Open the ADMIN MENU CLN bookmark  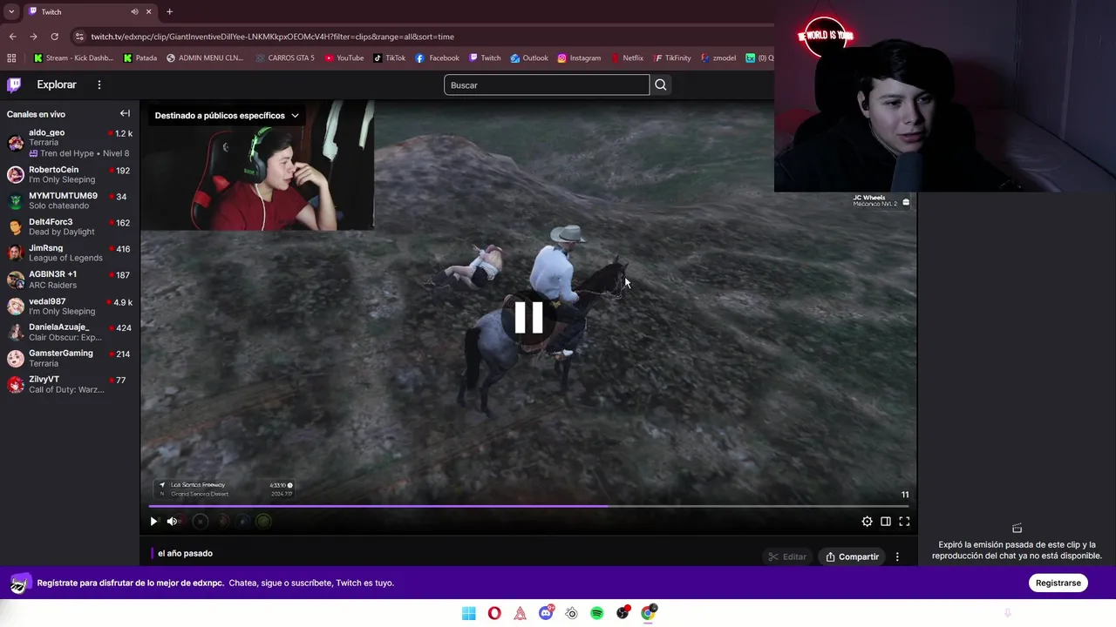(205, 58)
